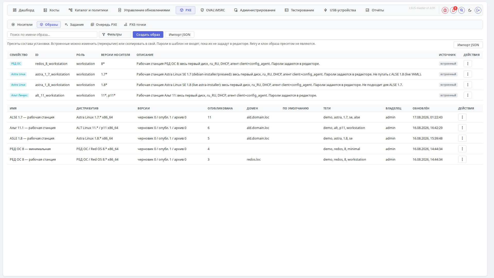
Task: Open actions for Альт 11.1 — рабочая станция
Action: 462,128
